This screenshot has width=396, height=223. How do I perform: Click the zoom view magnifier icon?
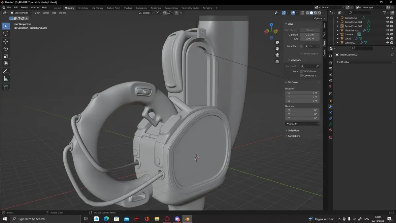[x=277, y=43]
